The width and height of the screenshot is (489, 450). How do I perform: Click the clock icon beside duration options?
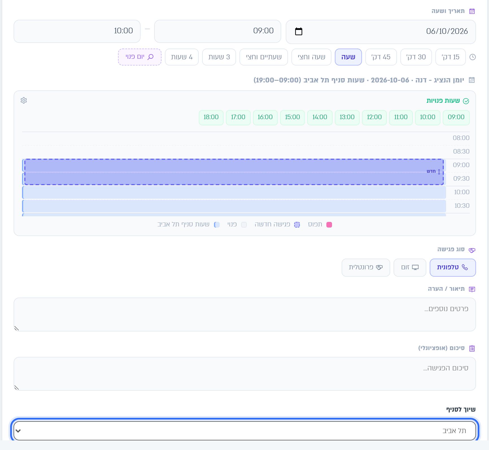(473, 57)
